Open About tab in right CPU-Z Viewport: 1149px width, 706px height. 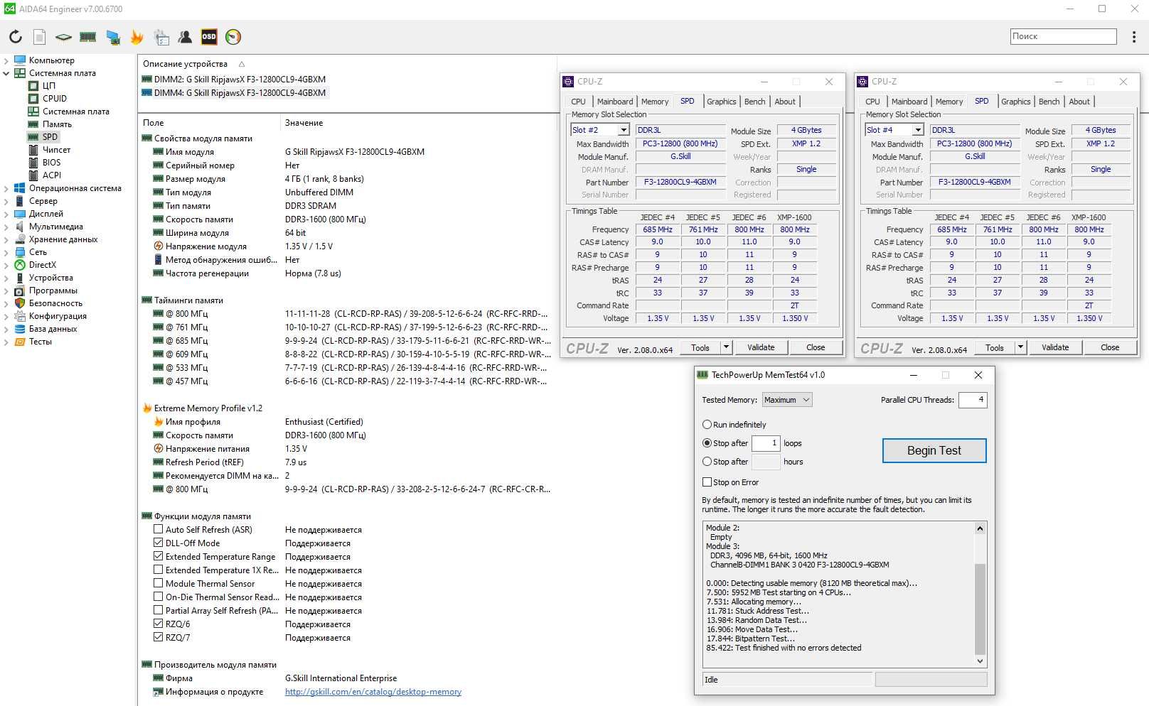1079,102
